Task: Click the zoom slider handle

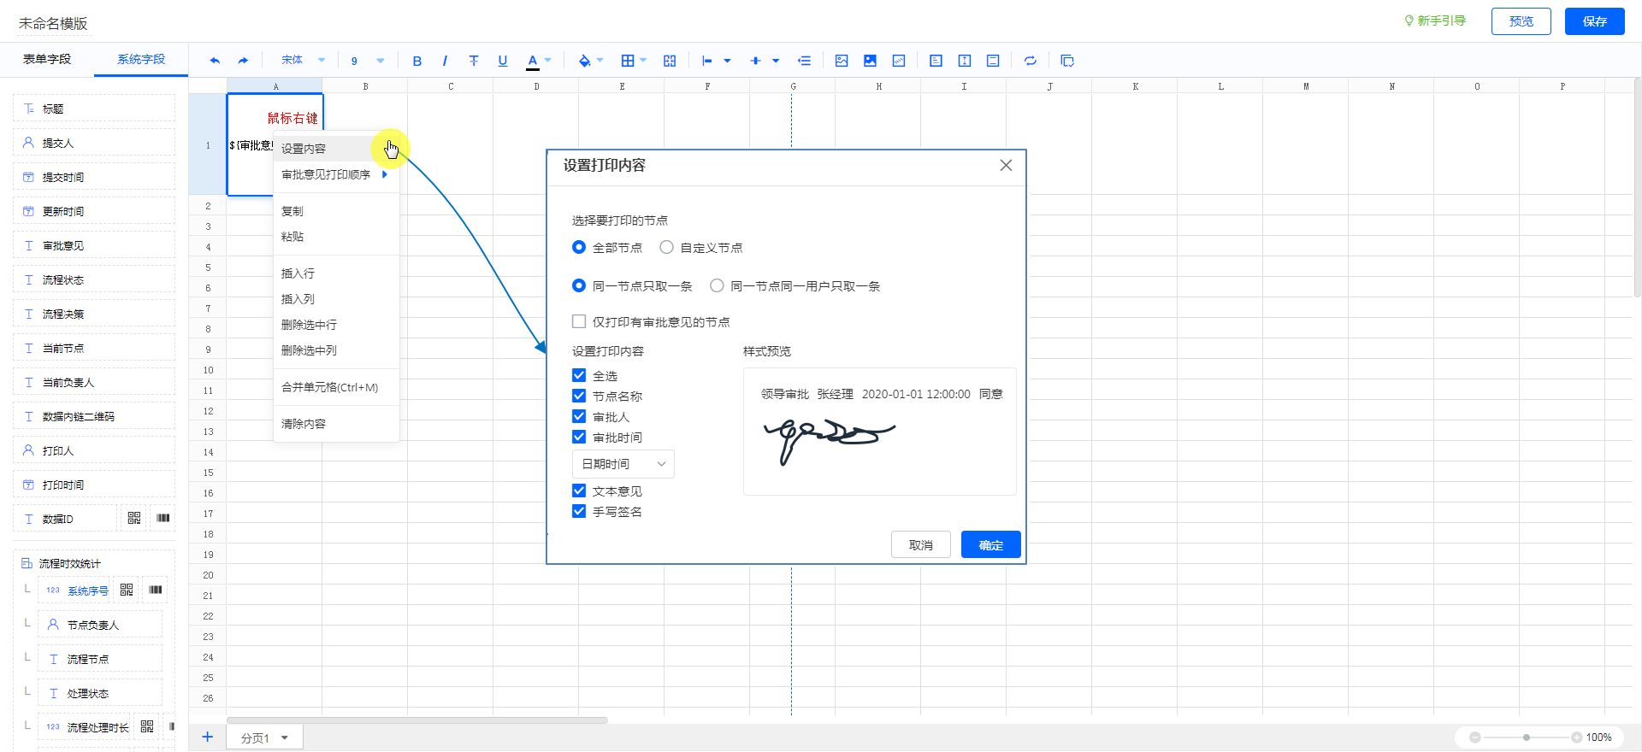Action: [x=1527, y=737]
